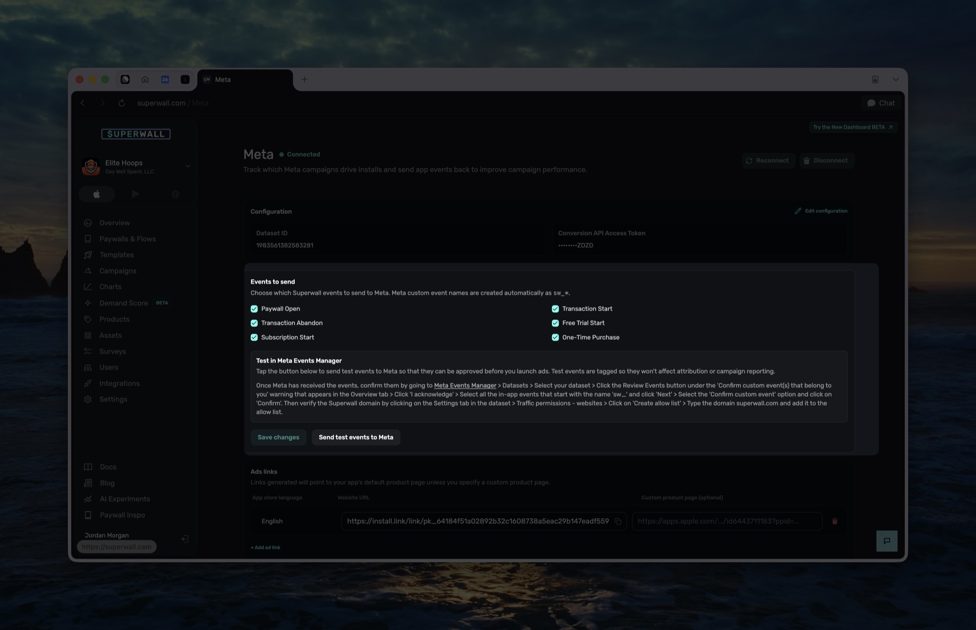Click the log out icon beside Jordan Morgan

click(x=185, y=539)
